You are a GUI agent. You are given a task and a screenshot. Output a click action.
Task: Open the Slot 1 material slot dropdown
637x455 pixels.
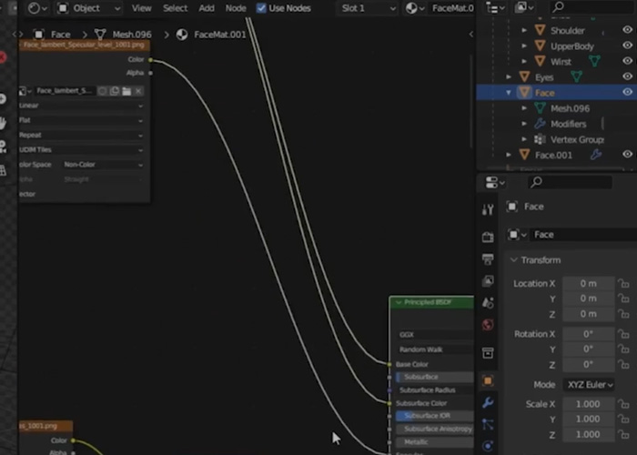pyautogui.click(x=367, y=8)
